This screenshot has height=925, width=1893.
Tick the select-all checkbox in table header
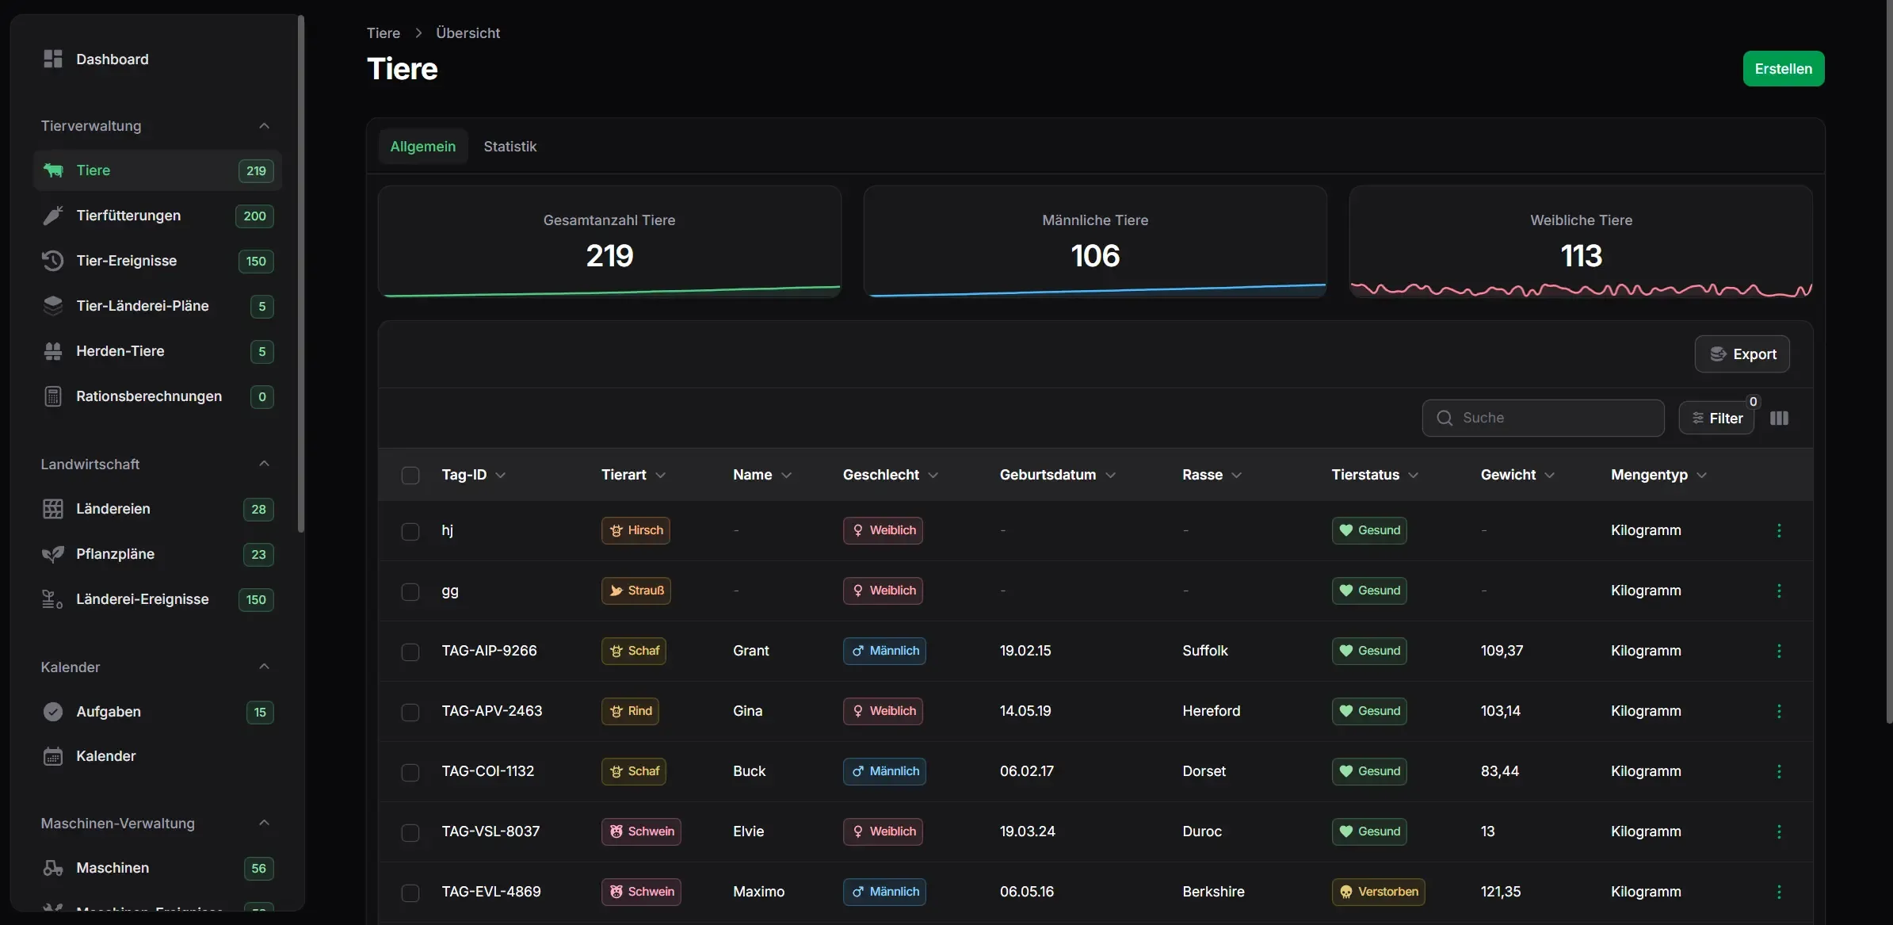tap(410, 475)
